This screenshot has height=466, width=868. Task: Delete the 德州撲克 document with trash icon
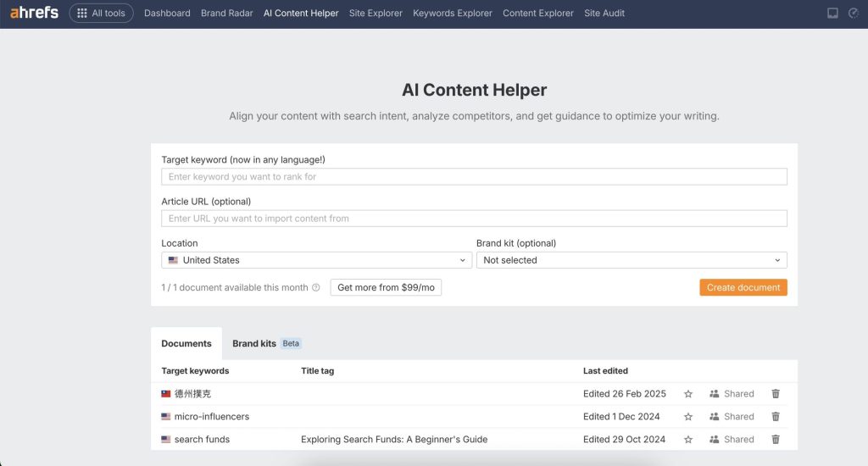click(x=776, y=394)
